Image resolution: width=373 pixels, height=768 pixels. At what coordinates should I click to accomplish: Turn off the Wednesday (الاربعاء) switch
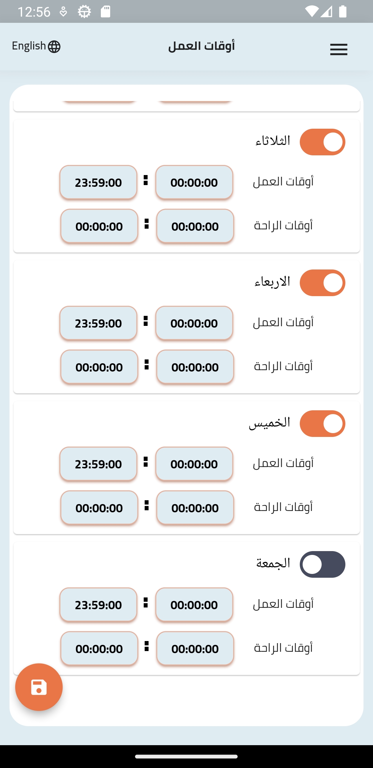322,283
